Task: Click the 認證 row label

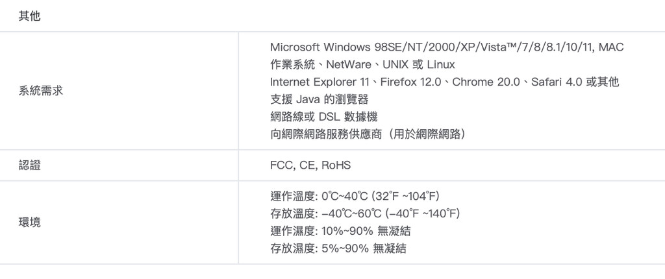Action: (29, 165)
